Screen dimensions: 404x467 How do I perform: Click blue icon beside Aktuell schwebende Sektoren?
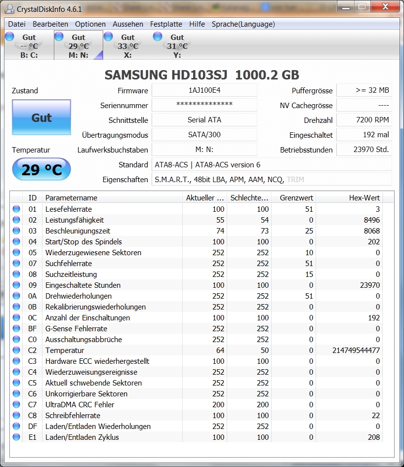16,383
